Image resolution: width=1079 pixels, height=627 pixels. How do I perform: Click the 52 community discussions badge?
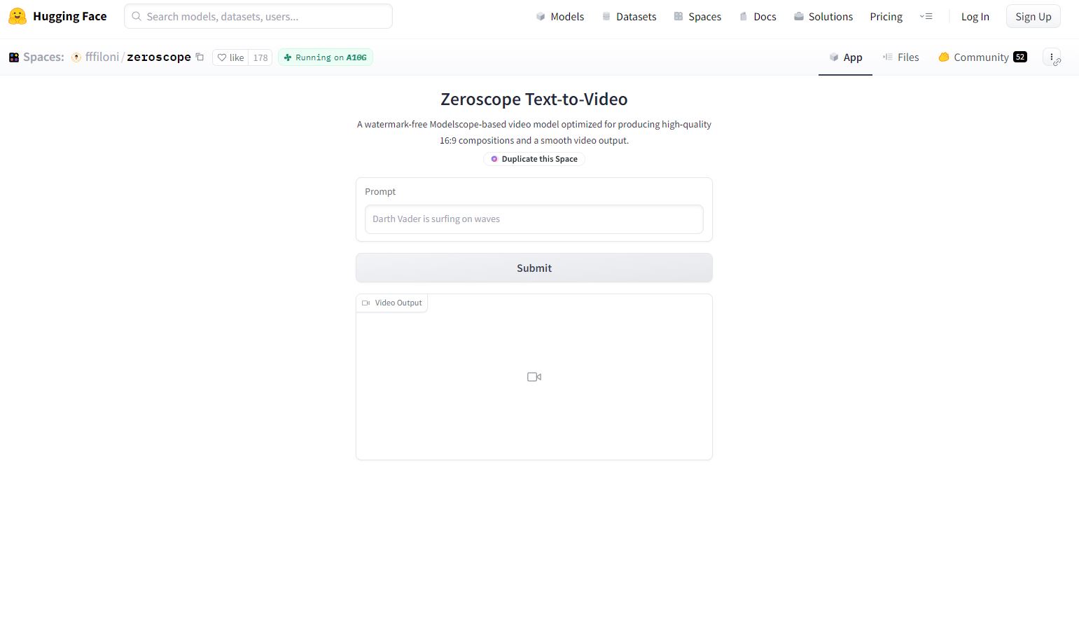[x=1020, y=57]
